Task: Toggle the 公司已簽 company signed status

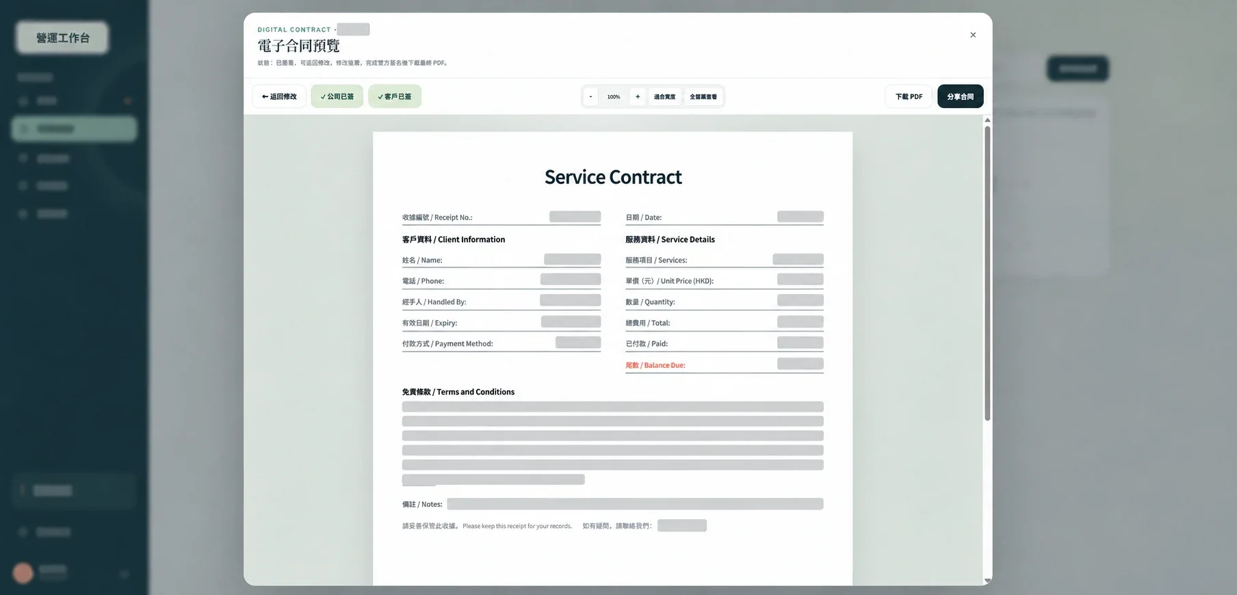Action: pos(337,96)
